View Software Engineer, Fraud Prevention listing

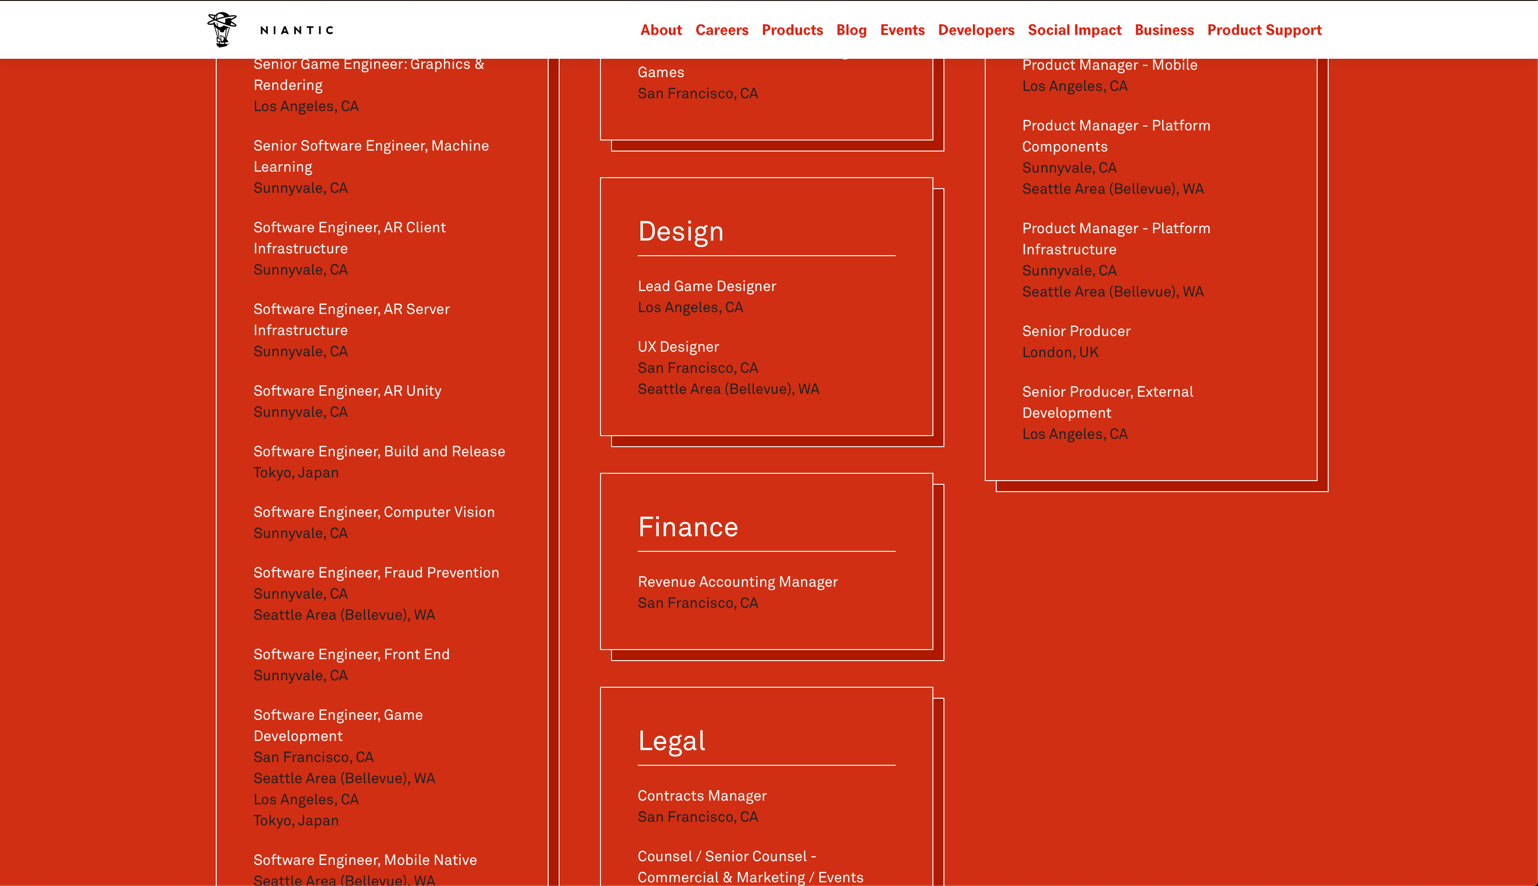tap(376, 572)
